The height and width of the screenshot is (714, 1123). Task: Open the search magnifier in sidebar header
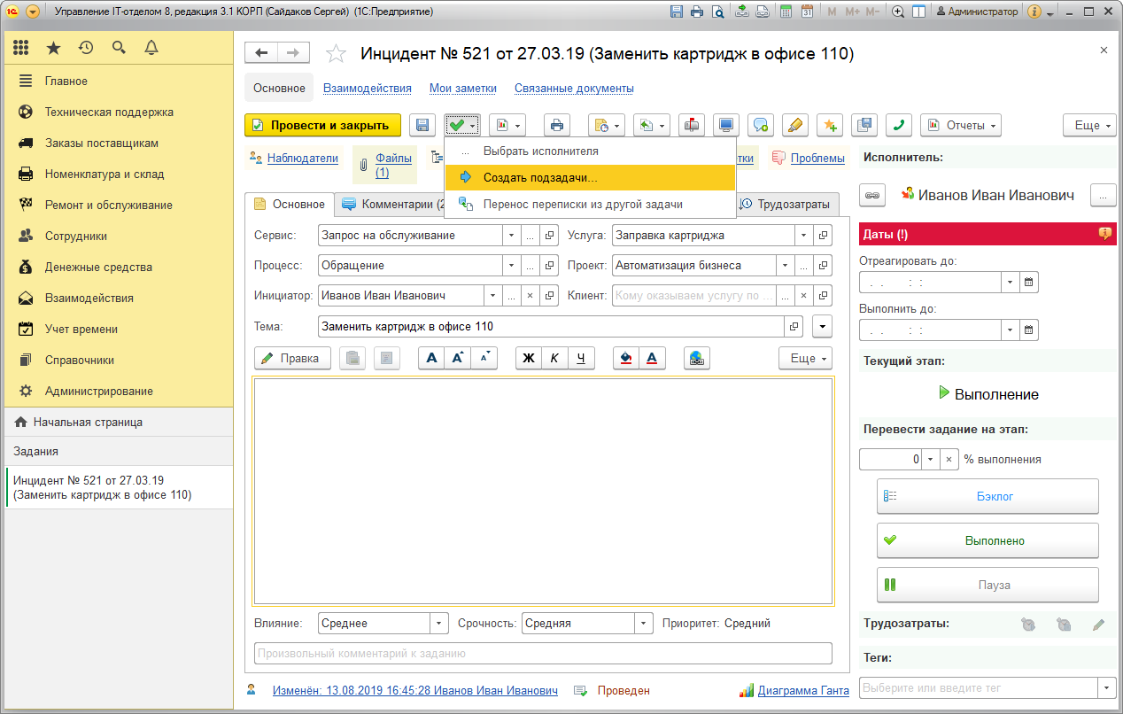click(119, 48)
